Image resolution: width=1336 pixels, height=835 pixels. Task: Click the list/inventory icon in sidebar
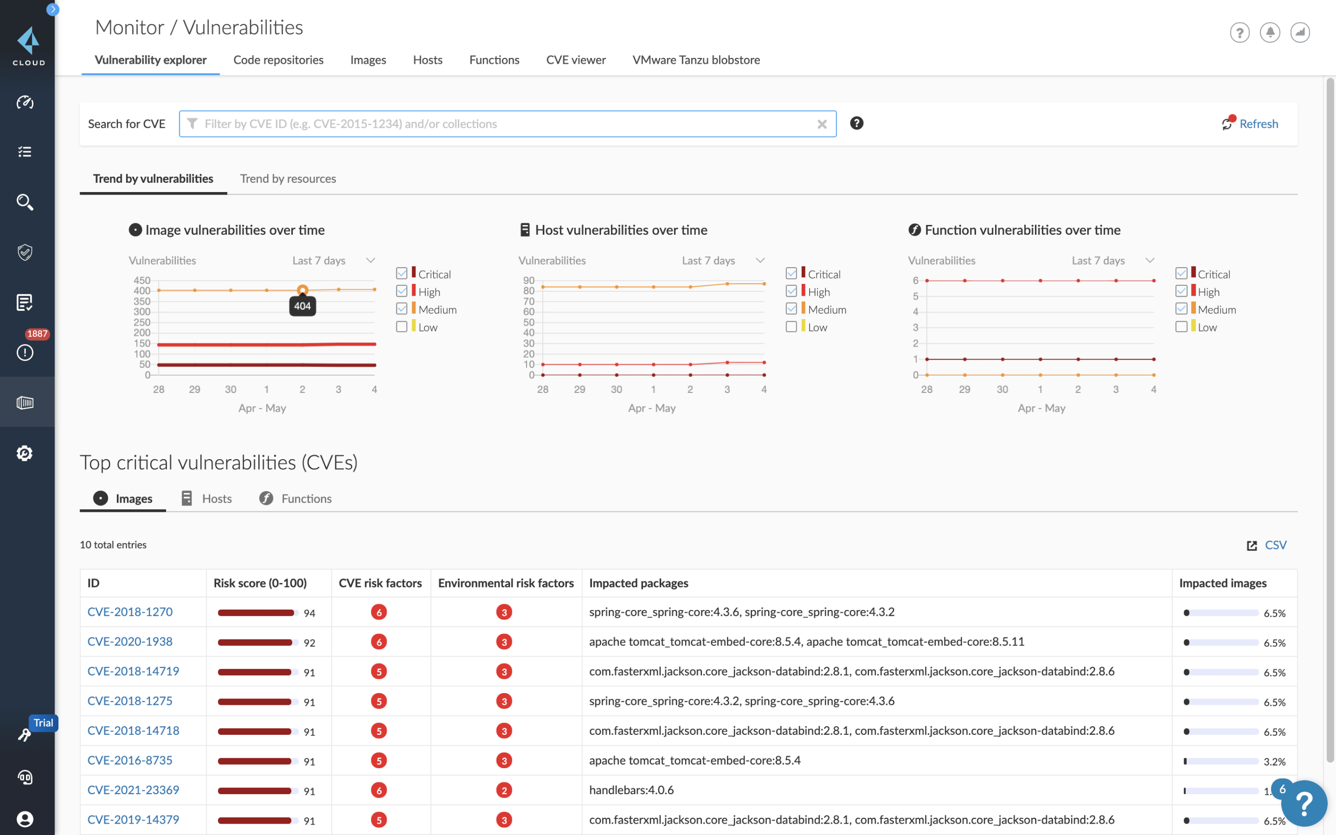(26, 152)
